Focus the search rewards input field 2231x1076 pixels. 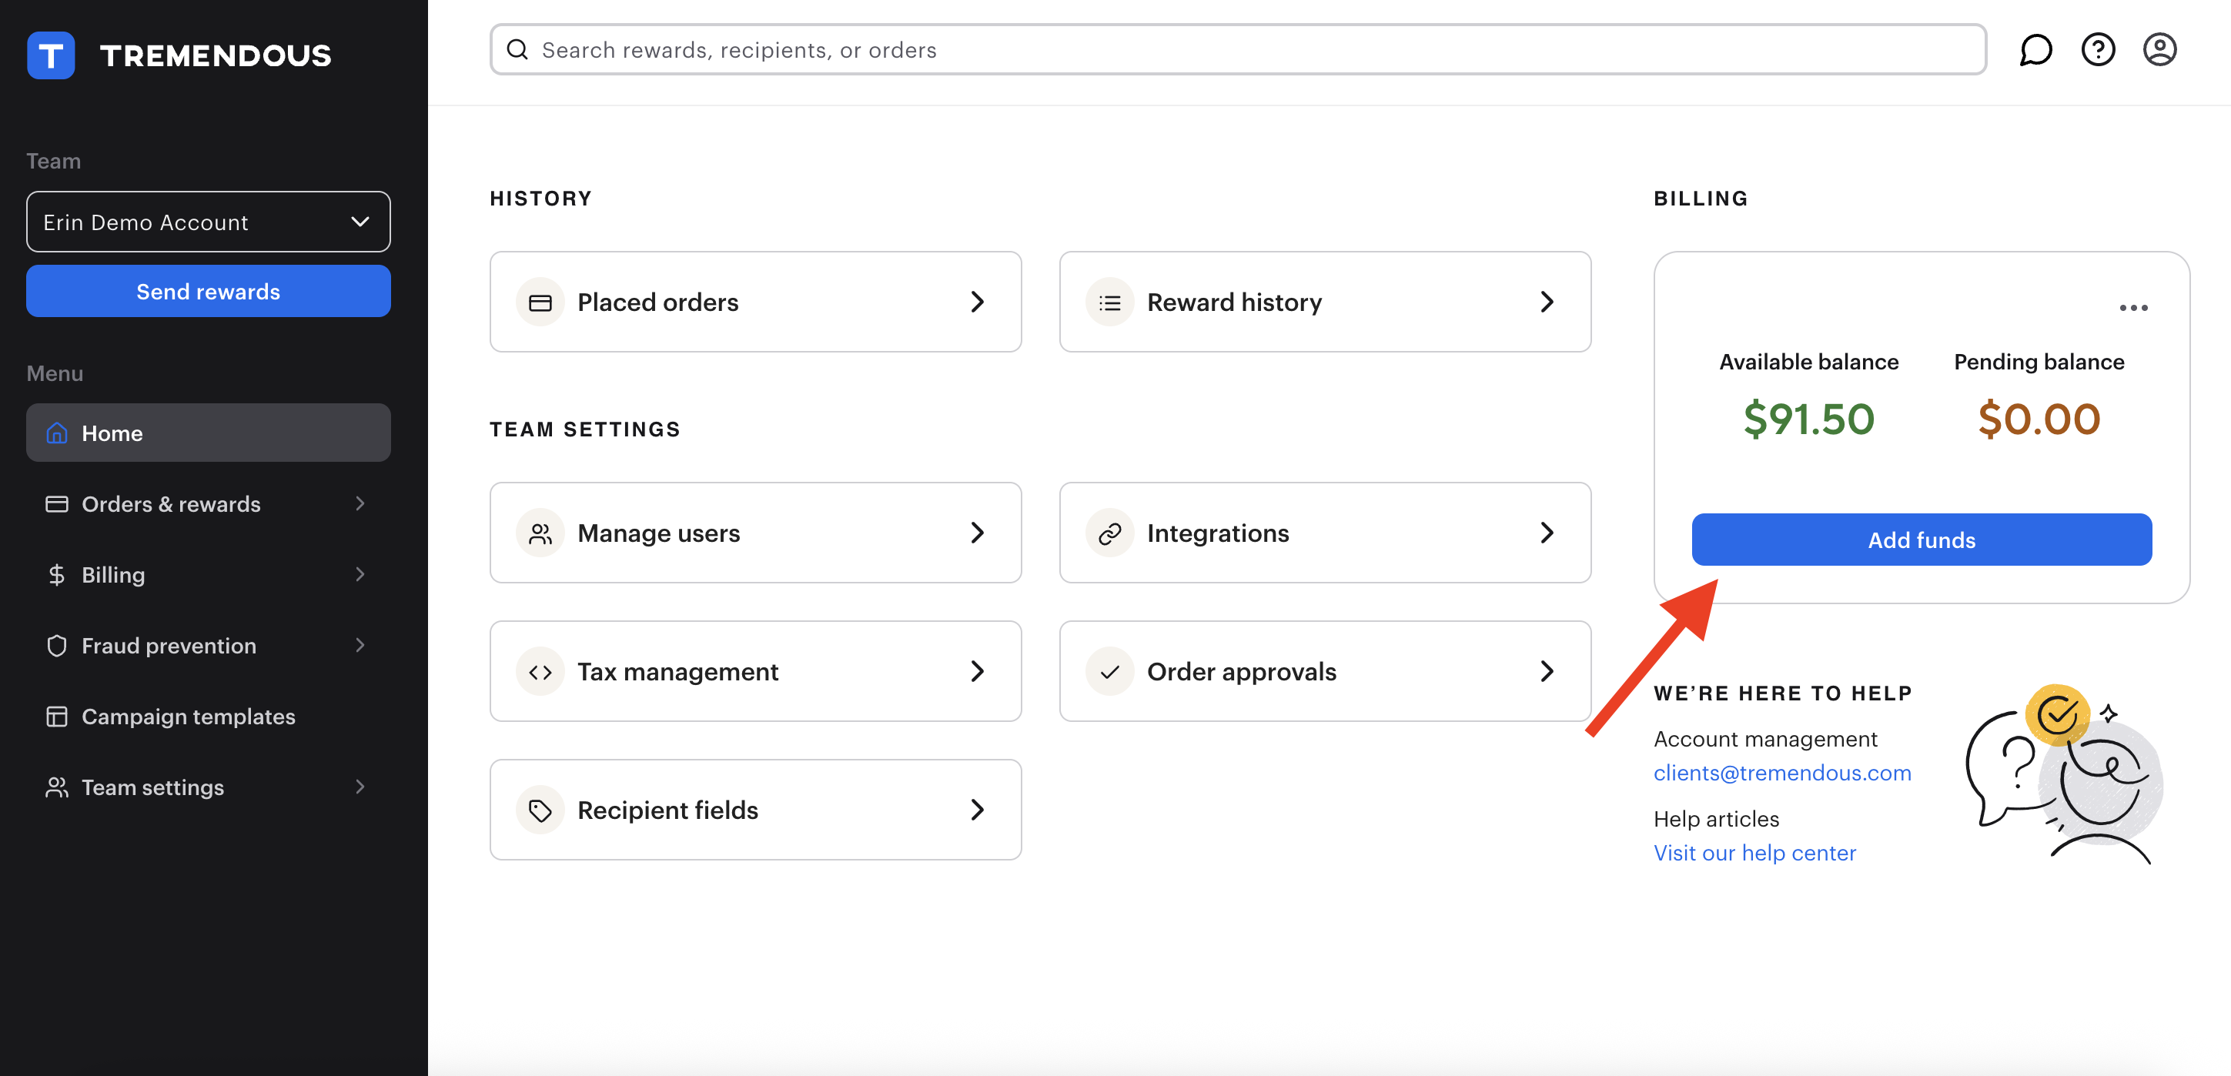click(1238, 49)
